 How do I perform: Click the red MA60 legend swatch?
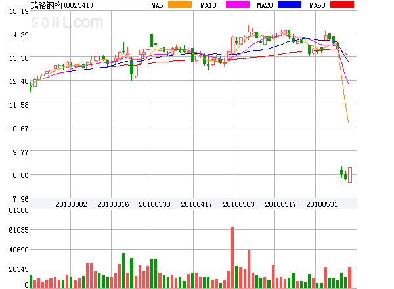[342, 5]
